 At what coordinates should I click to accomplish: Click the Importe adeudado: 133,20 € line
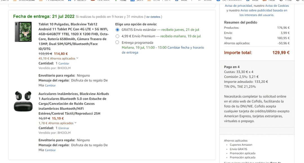point(246,82)
